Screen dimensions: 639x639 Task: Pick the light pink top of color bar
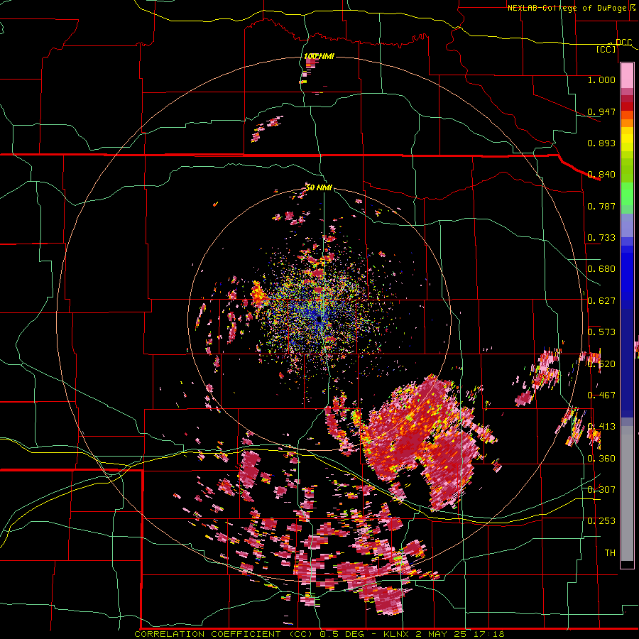click(627, 76)
